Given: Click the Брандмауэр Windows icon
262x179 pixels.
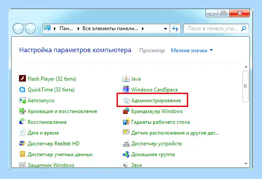Looking at the screenshot, I should pos(126,111).
